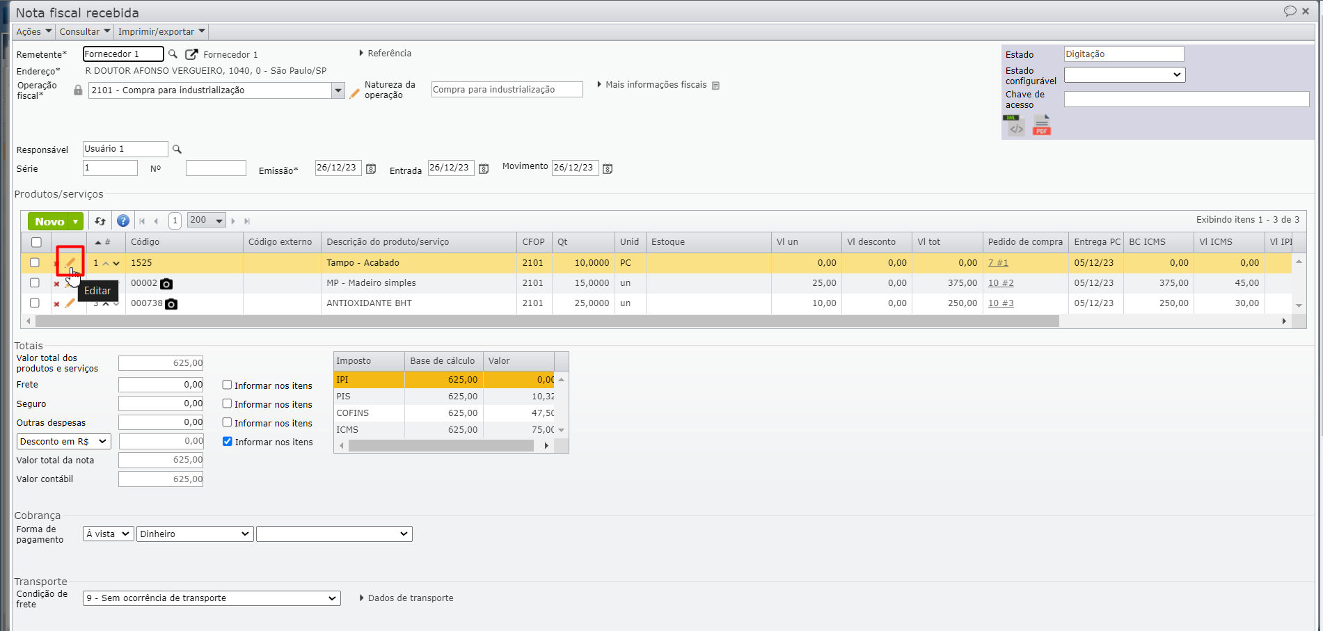Click the Chave de acesso input field
Viewport: 1323px width, 631px height.
(1186, 99)
